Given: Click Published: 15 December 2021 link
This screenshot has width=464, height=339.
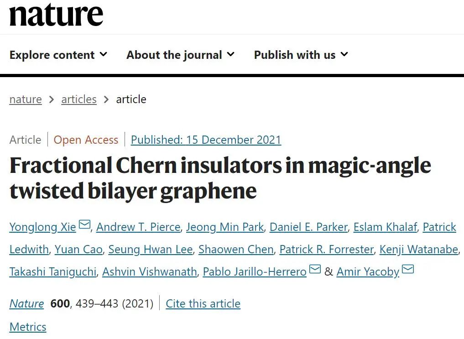Looking at the screenshot, I should tap(206, 140).
